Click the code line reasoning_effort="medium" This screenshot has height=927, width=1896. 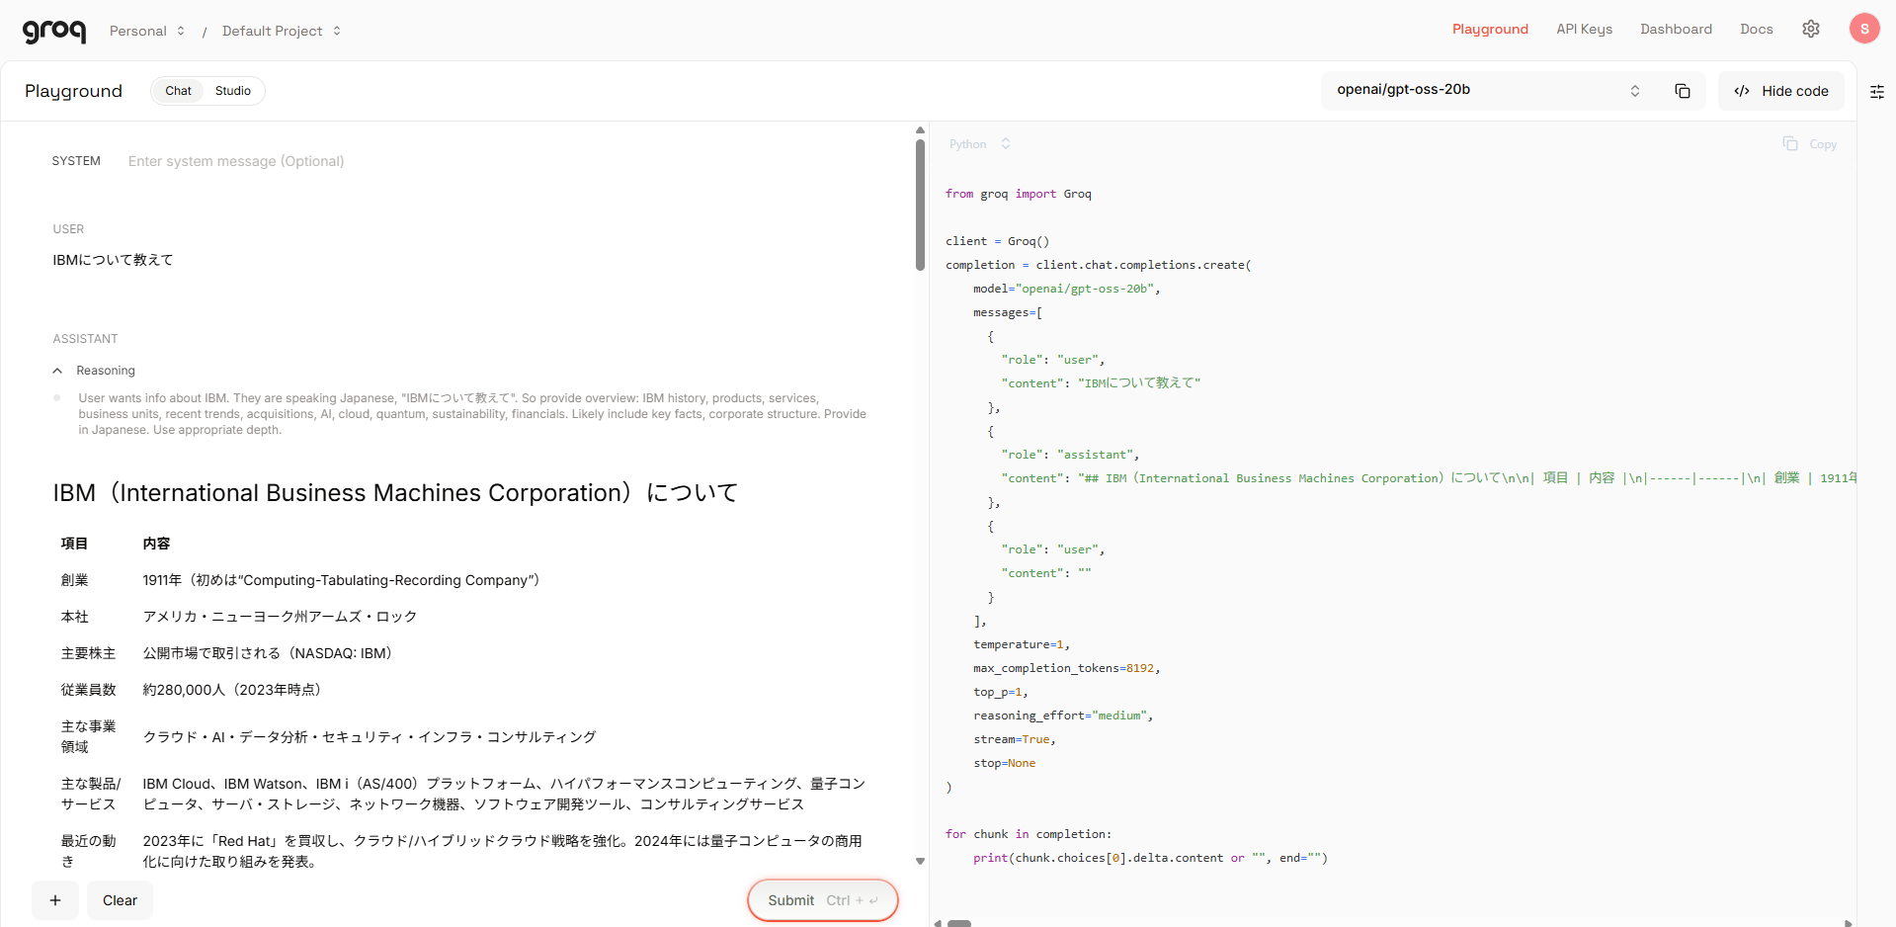[1063, 716]
